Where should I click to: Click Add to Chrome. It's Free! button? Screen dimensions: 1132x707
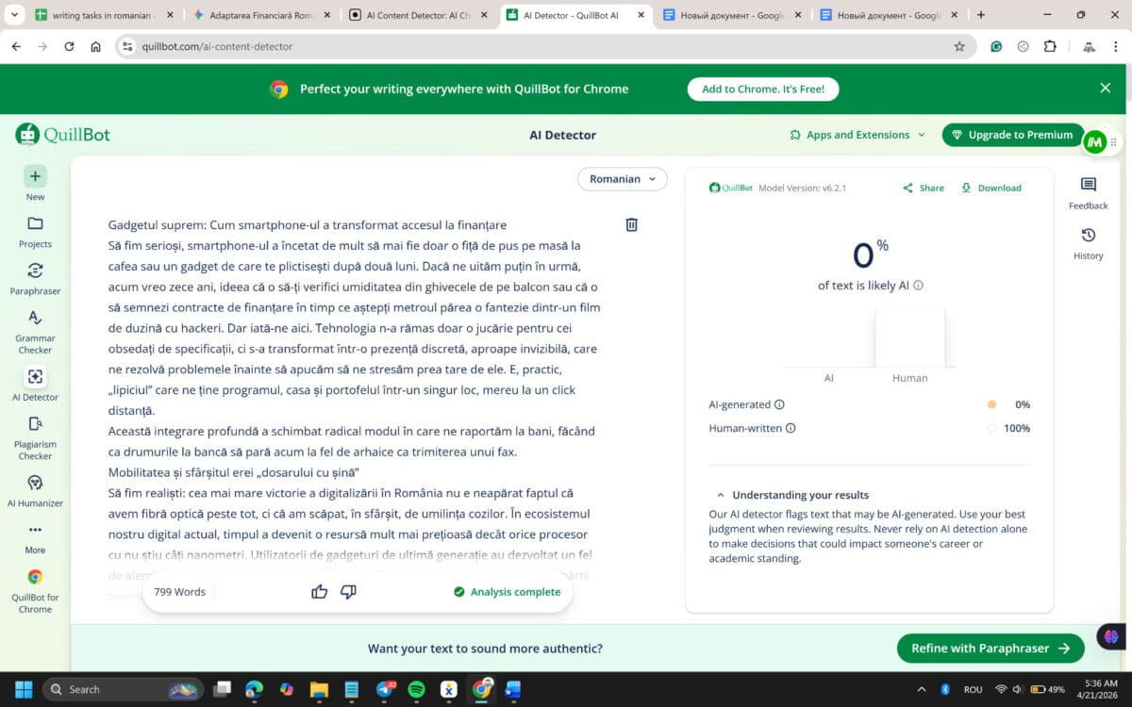762,89
